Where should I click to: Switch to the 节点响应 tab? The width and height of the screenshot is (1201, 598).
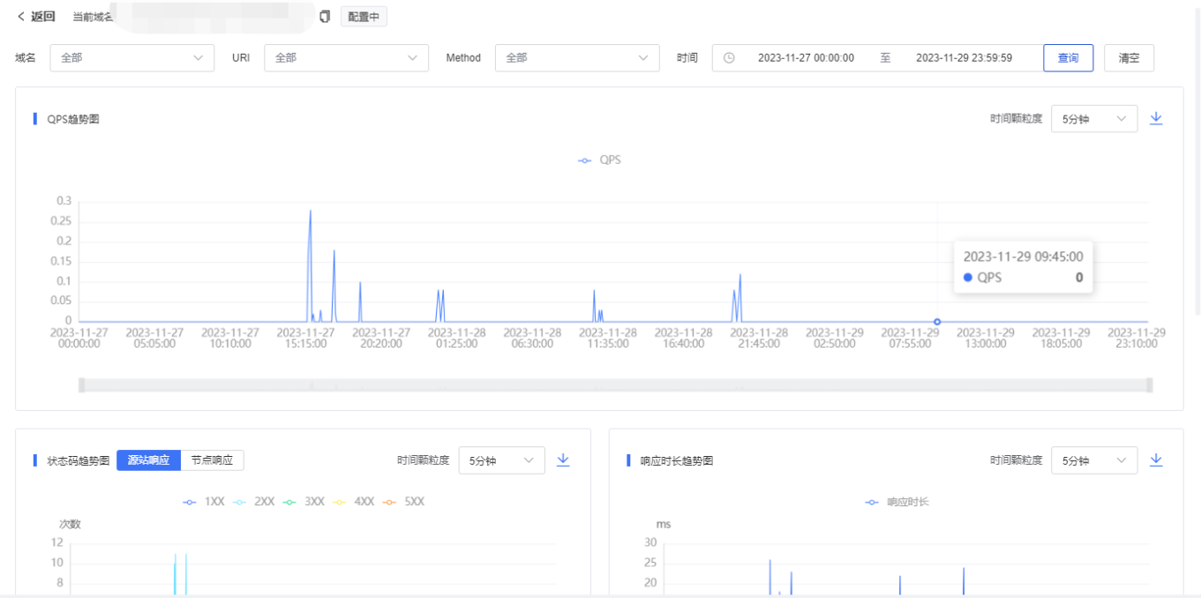[212, 460]
